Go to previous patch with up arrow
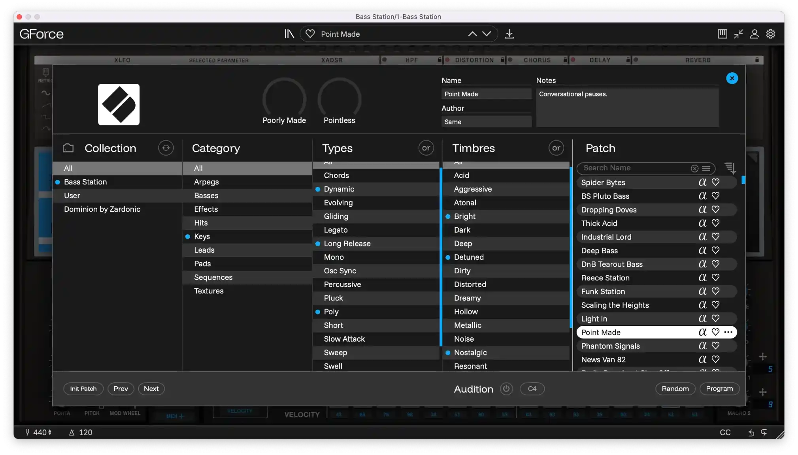This screenshot has width=798, height=455. pyautogui.click(x=472, y=34)
